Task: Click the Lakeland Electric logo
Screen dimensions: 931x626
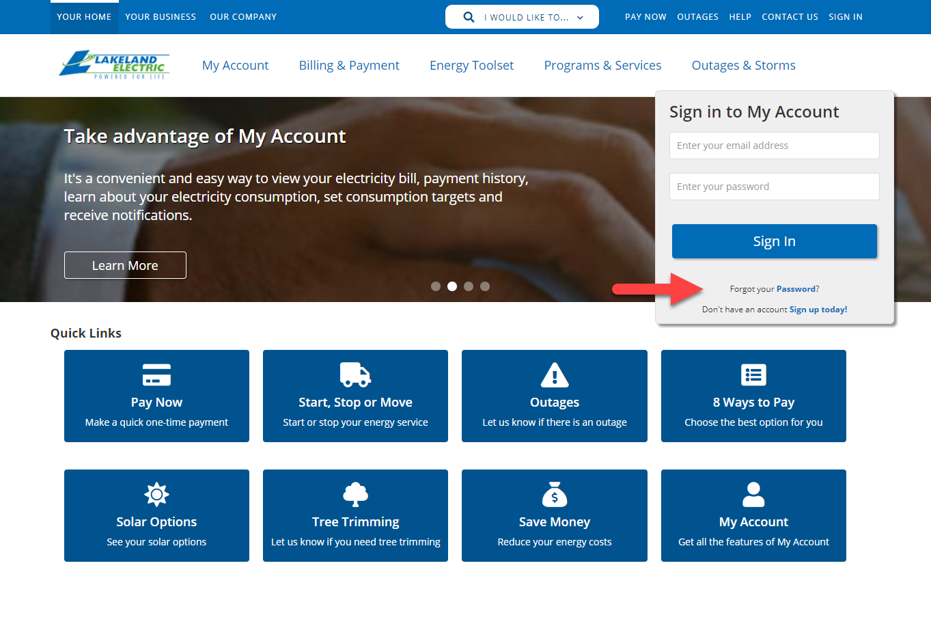Action: click(114, 65)
